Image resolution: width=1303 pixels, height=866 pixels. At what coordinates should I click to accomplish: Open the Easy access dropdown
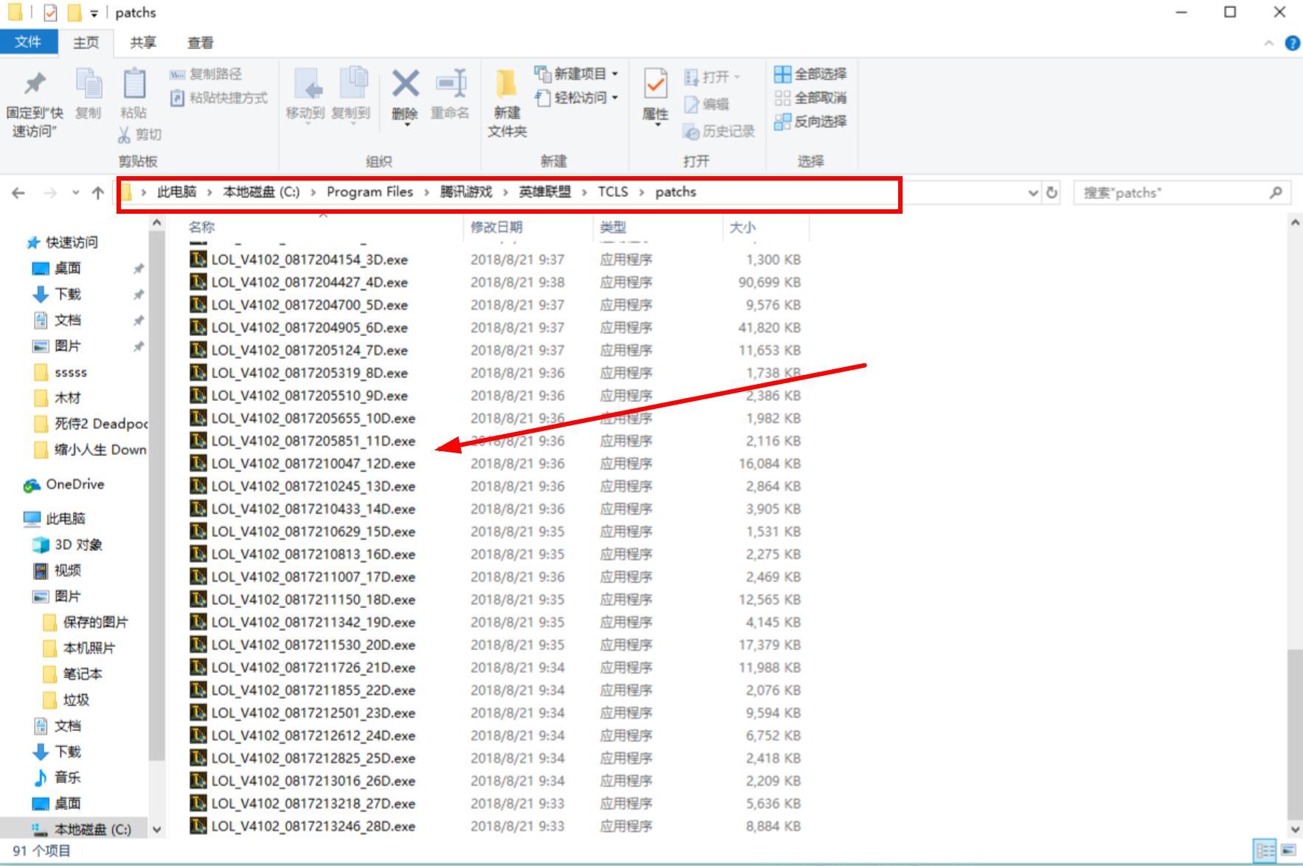pos(576,97)
